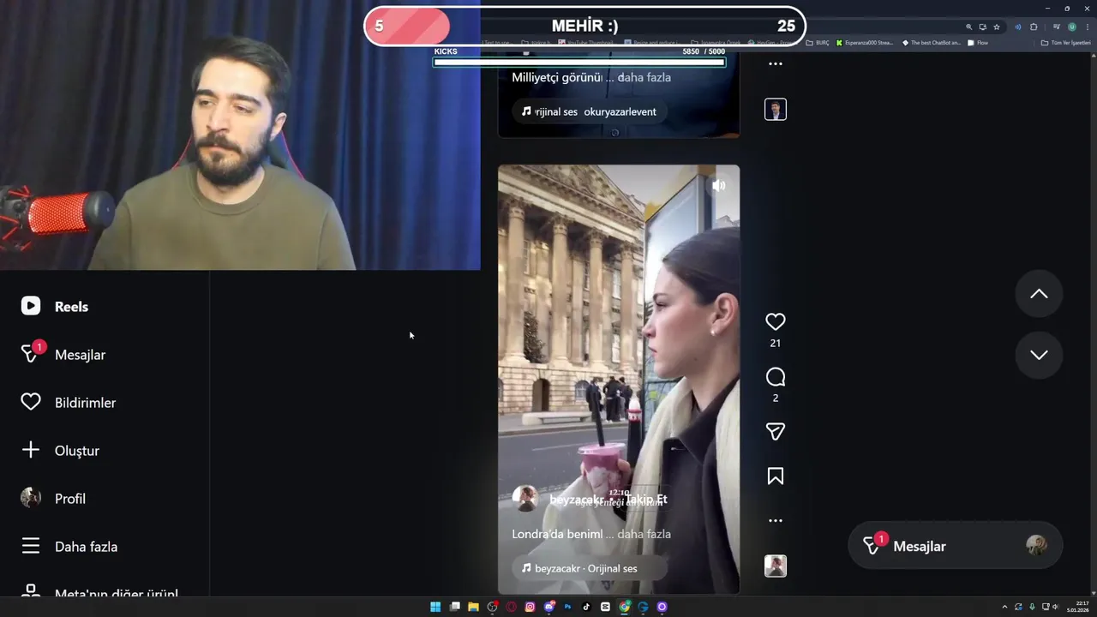Open Photoshop from the taskbar
1097x617 pixels.
click(x=567, y=607)
